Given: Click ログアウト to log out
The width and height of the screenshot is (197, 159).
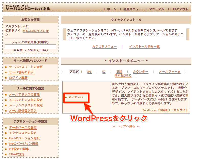Looking at the screenshot, I should pos(180,9).
